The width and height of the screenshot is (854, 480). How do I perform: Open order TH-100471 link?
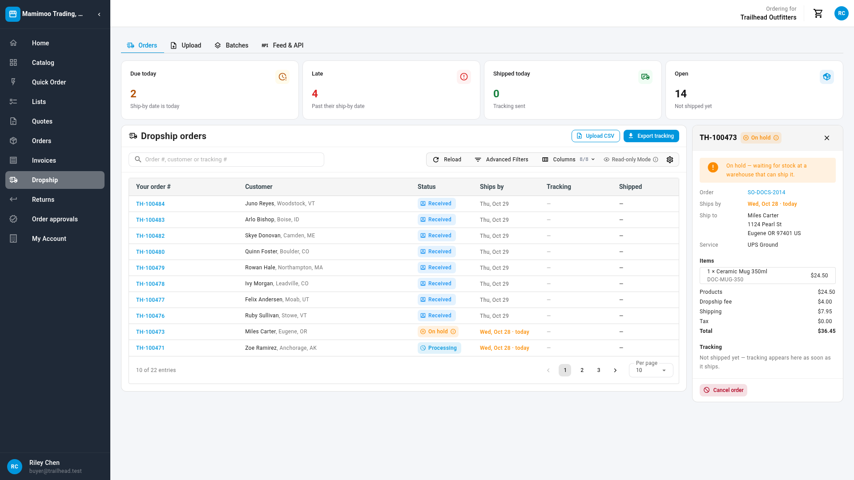pos(150,348)
